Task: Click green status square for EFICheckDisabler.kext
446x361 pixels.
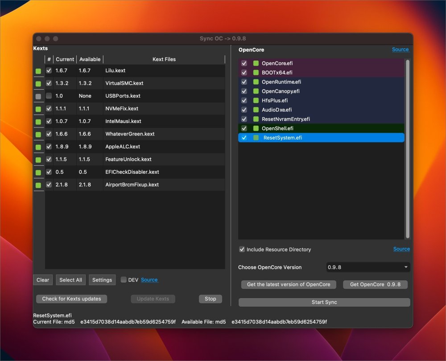Action: [x=38, y=172]
